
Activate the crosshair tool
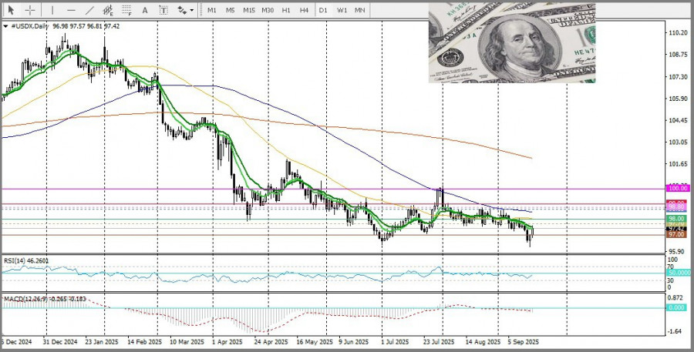point(30,10)
